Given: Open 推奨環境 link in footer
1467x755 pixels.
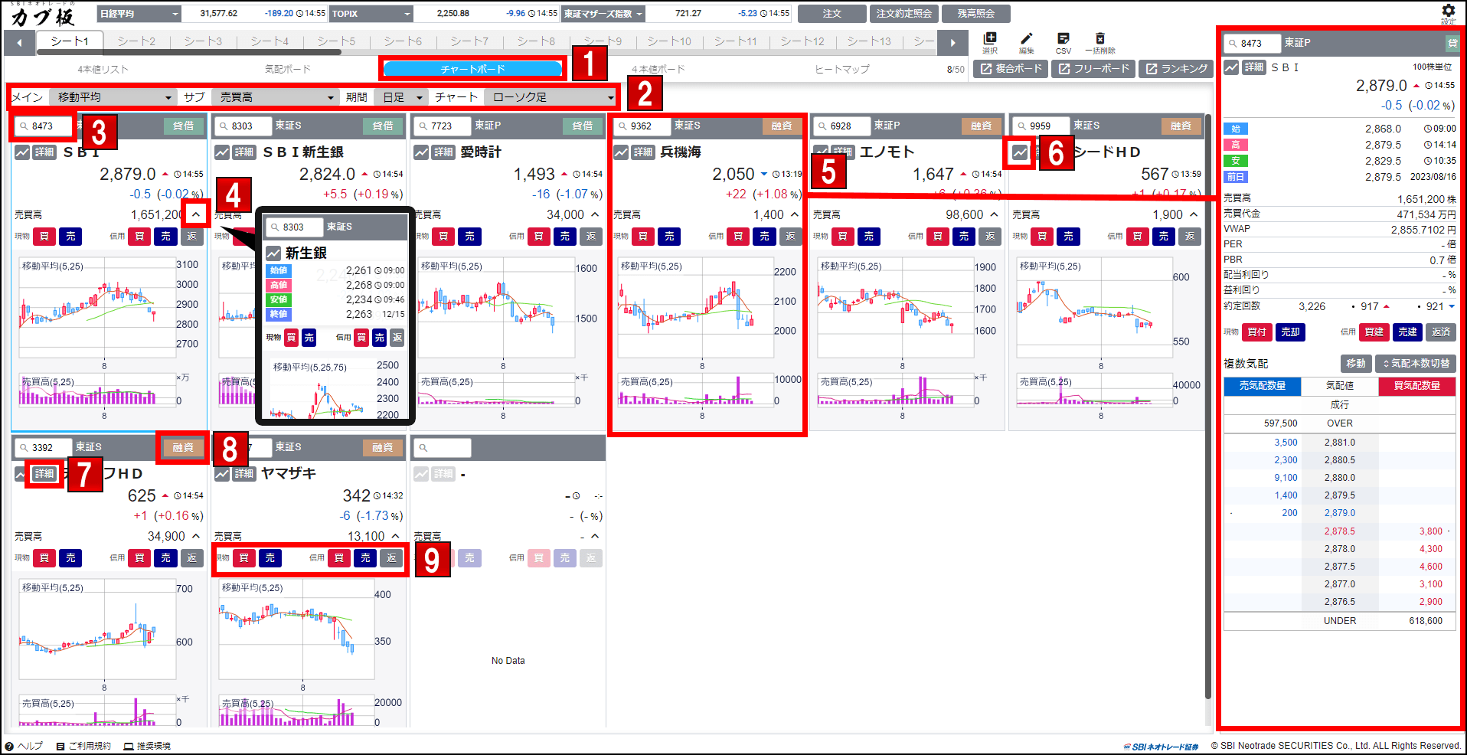Looking at the screenshot, I should pyautogui.click(x=147, y=746).
